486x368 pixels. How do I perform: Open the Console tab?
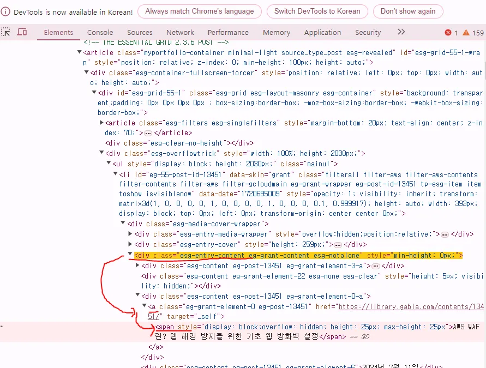100,33
